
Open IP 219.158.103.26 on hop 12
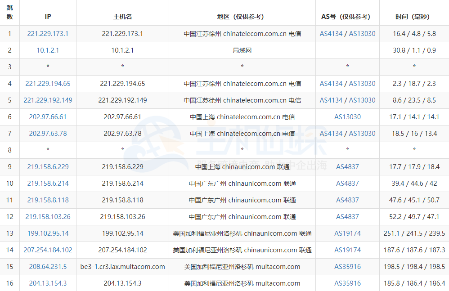click(x=47, y=216)
